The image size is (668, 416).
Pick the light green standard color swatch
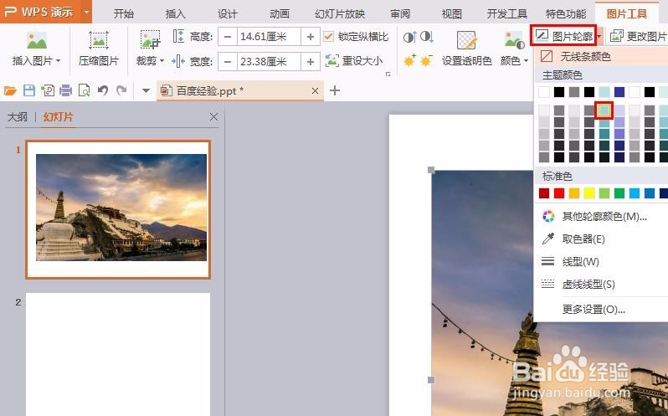click(604, 193)
